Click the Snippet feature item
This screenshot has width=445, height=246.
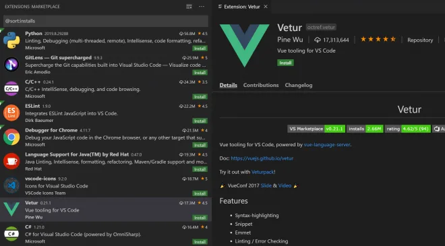point(243,224)
